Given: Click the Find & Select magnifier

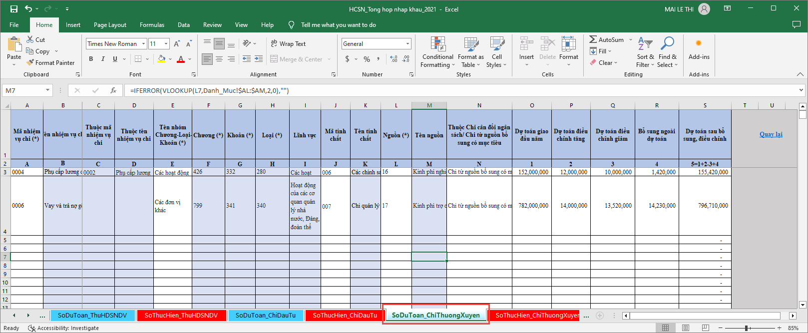Looking at the screenshot, I should (667, 44).
